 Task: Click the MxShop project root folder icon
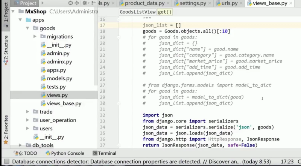21,12
